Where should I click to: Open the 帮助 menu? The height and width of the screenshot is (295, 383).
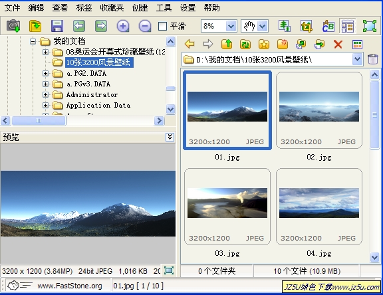211,8
